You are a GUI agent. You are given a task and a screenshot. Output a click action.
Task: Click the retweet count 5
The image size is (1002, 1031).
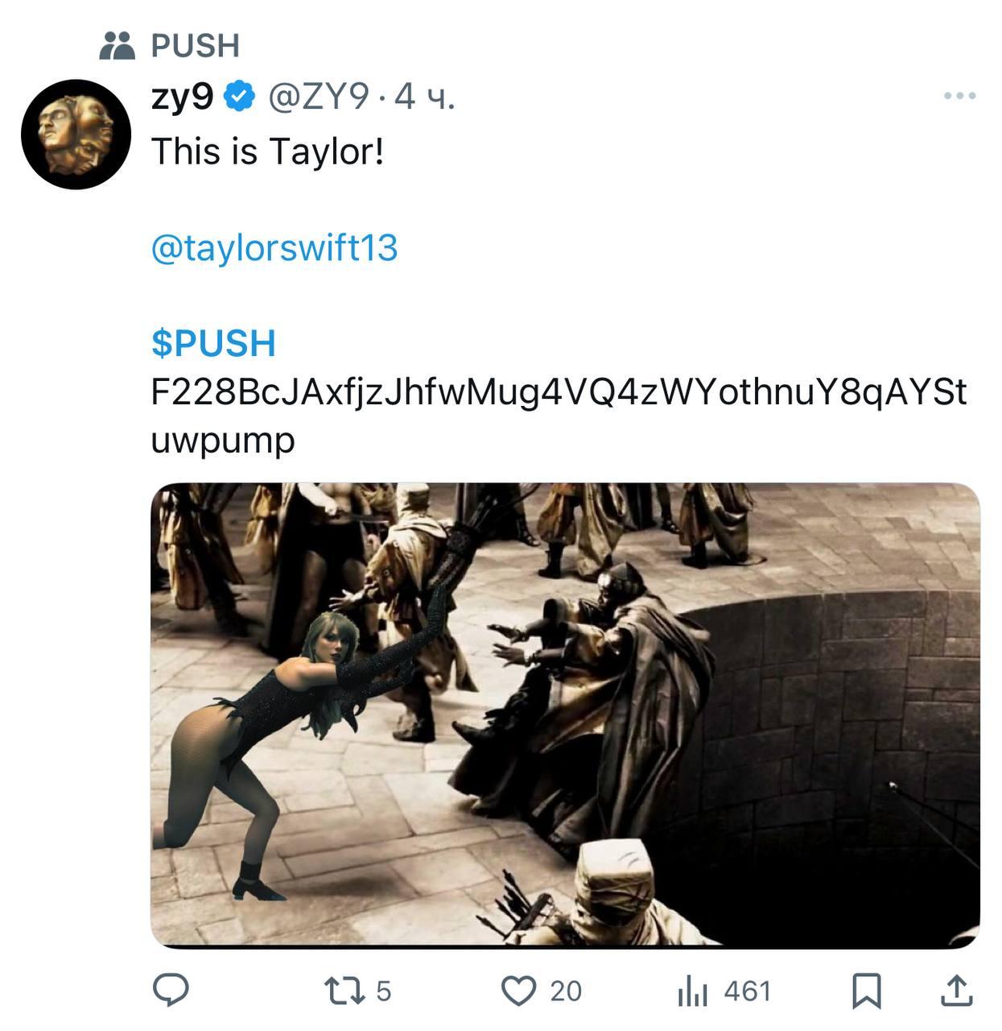383,991
